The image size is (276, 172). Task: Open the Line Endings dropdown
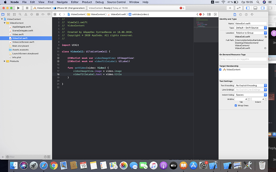point(251,90)
